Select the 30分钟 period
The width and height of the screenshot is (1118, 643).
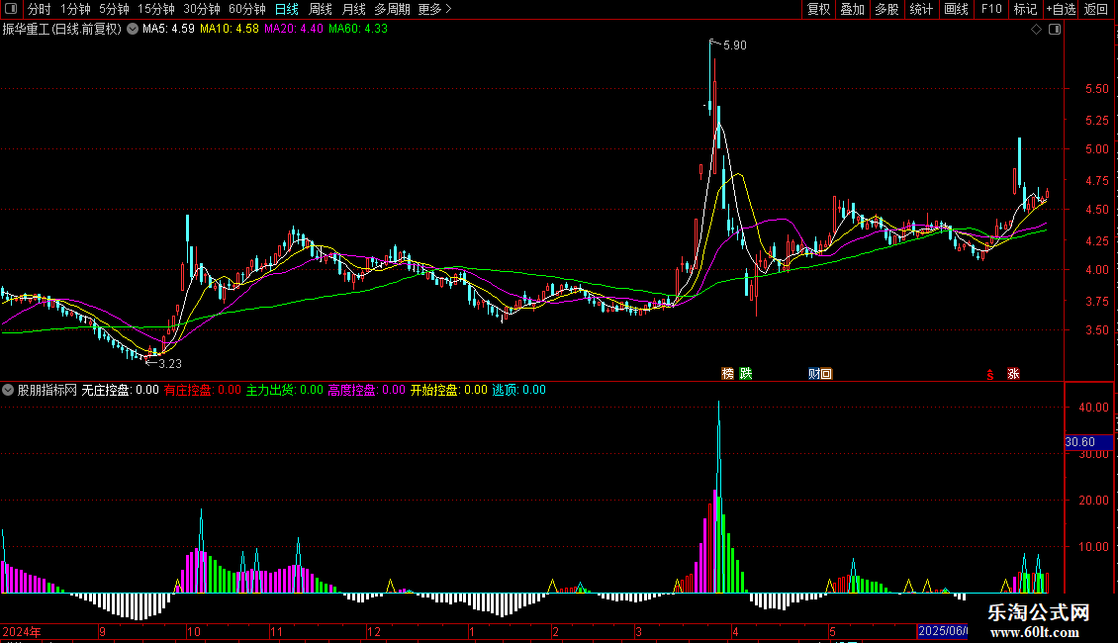(201, 9)
